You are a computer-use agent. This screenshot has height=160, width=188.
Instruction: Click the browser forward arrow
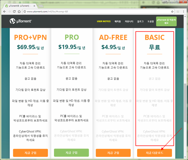point(9,11)
